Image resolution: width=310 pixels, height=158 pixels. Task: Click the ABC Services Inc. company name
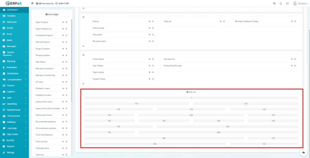point(45,4)
